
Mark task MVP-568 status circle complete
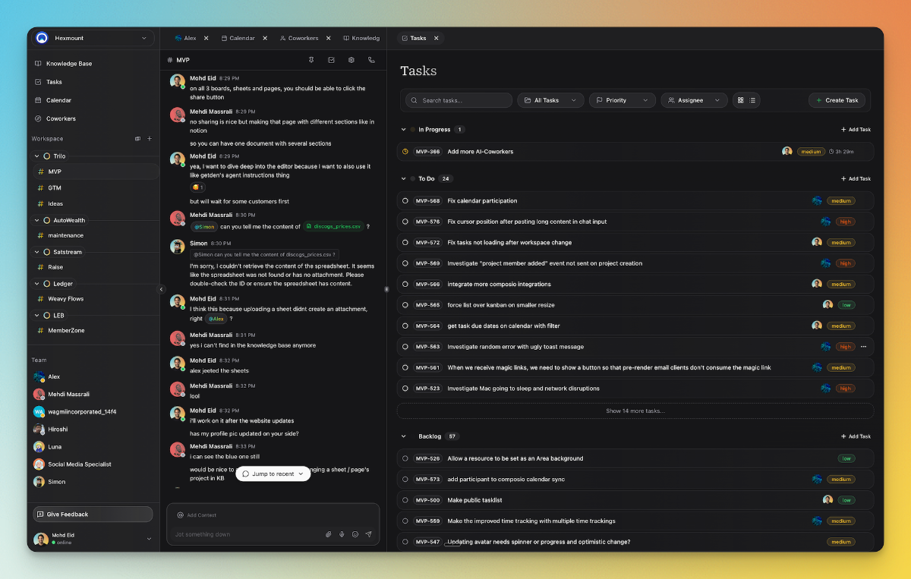(405, 201)
